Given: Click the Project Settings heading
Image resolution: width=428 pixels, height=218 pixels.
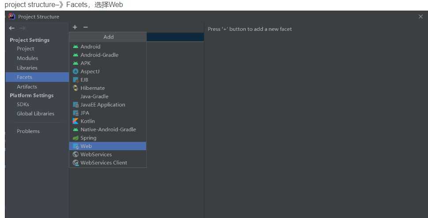Looking at the screenshot, I should tap(30, 40).
